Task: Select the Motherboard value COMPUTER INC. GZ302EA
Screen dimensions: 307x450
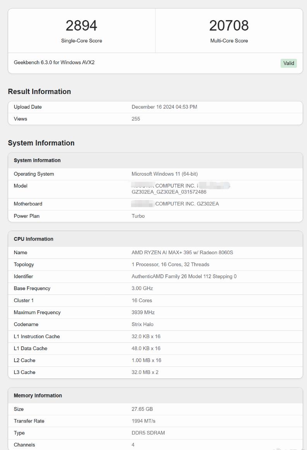Action: point(187,204)
